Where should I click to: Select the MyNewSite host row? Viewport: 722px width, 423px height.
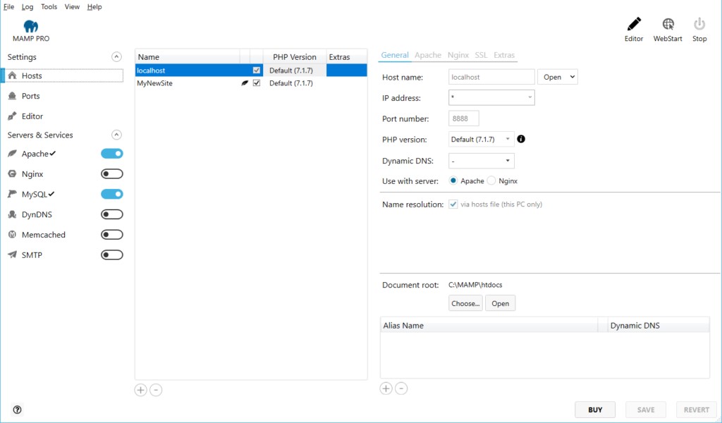point(251,83)
